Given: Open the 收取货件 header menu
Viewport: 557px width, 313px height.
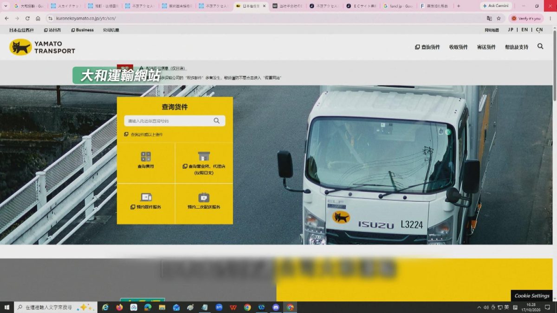Looking at the screenshot, I should (x=458, y=47).
